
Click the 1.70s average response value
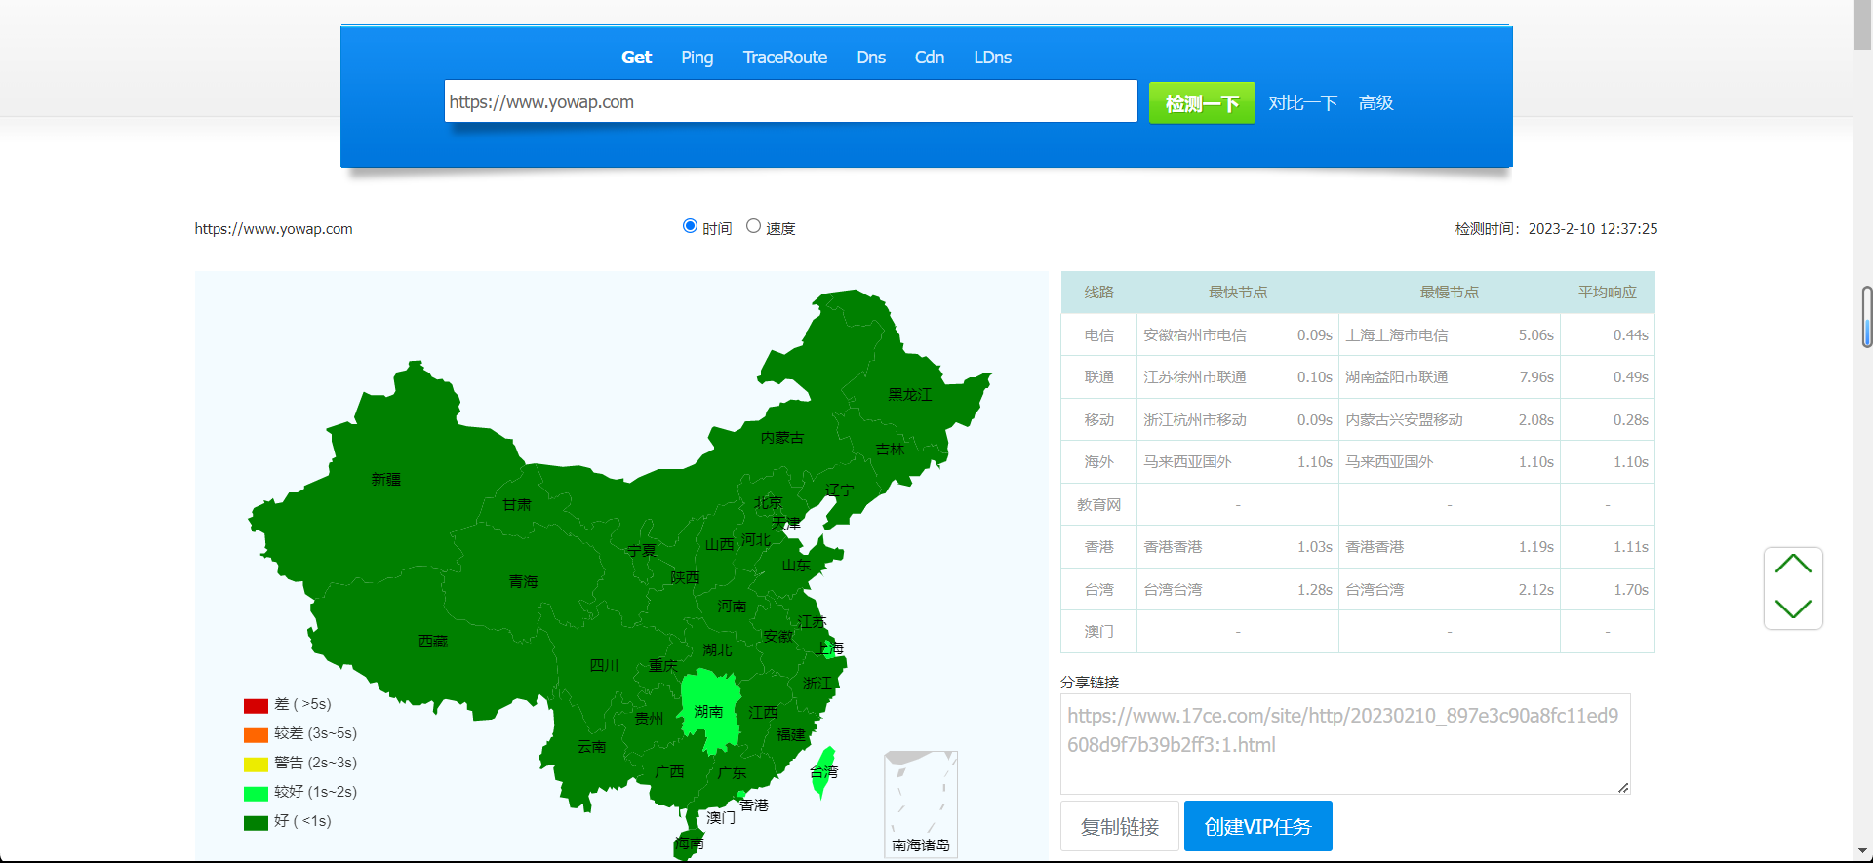click(1631, 590)
